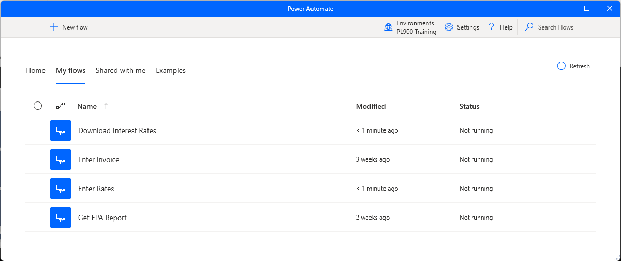This screenshot has width=621, height=261.
Task: Click Not running status of Download Interest Rates
Action: [476, 130]
